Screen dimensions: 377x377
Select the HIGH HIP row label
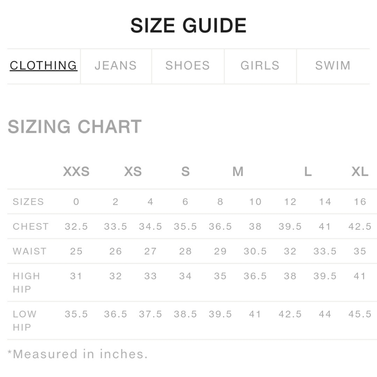(x=26, y=282)
